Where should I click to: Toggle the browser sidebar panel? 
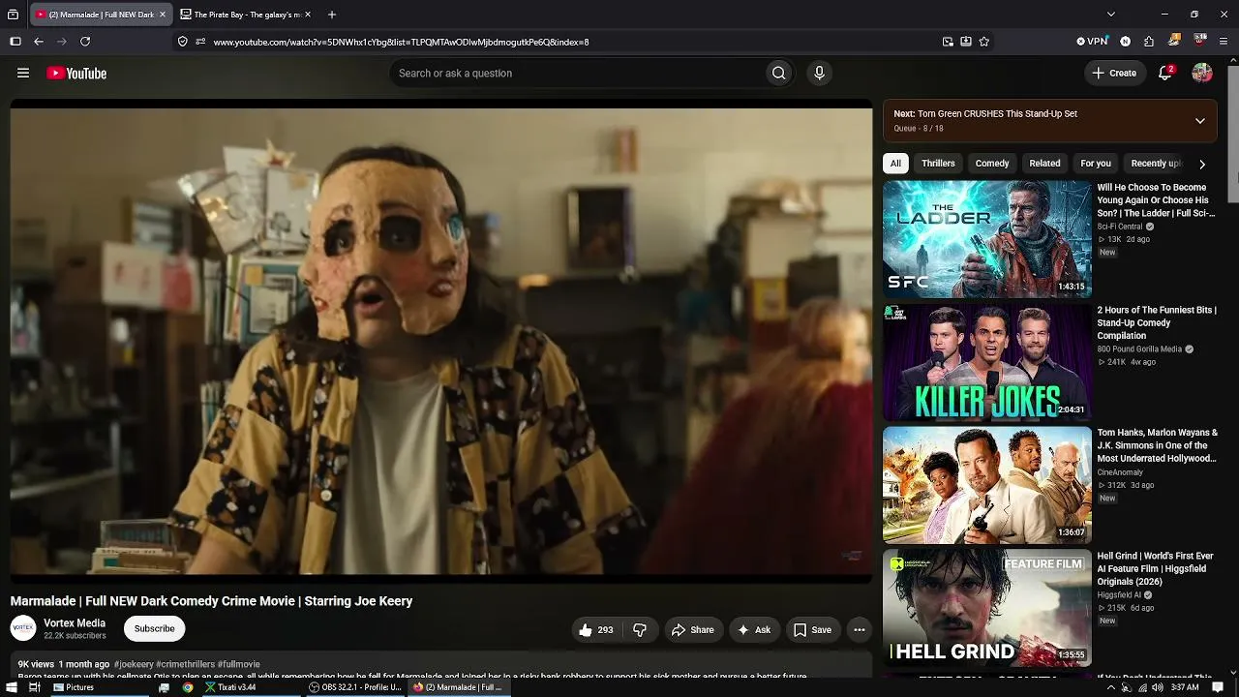15,42
